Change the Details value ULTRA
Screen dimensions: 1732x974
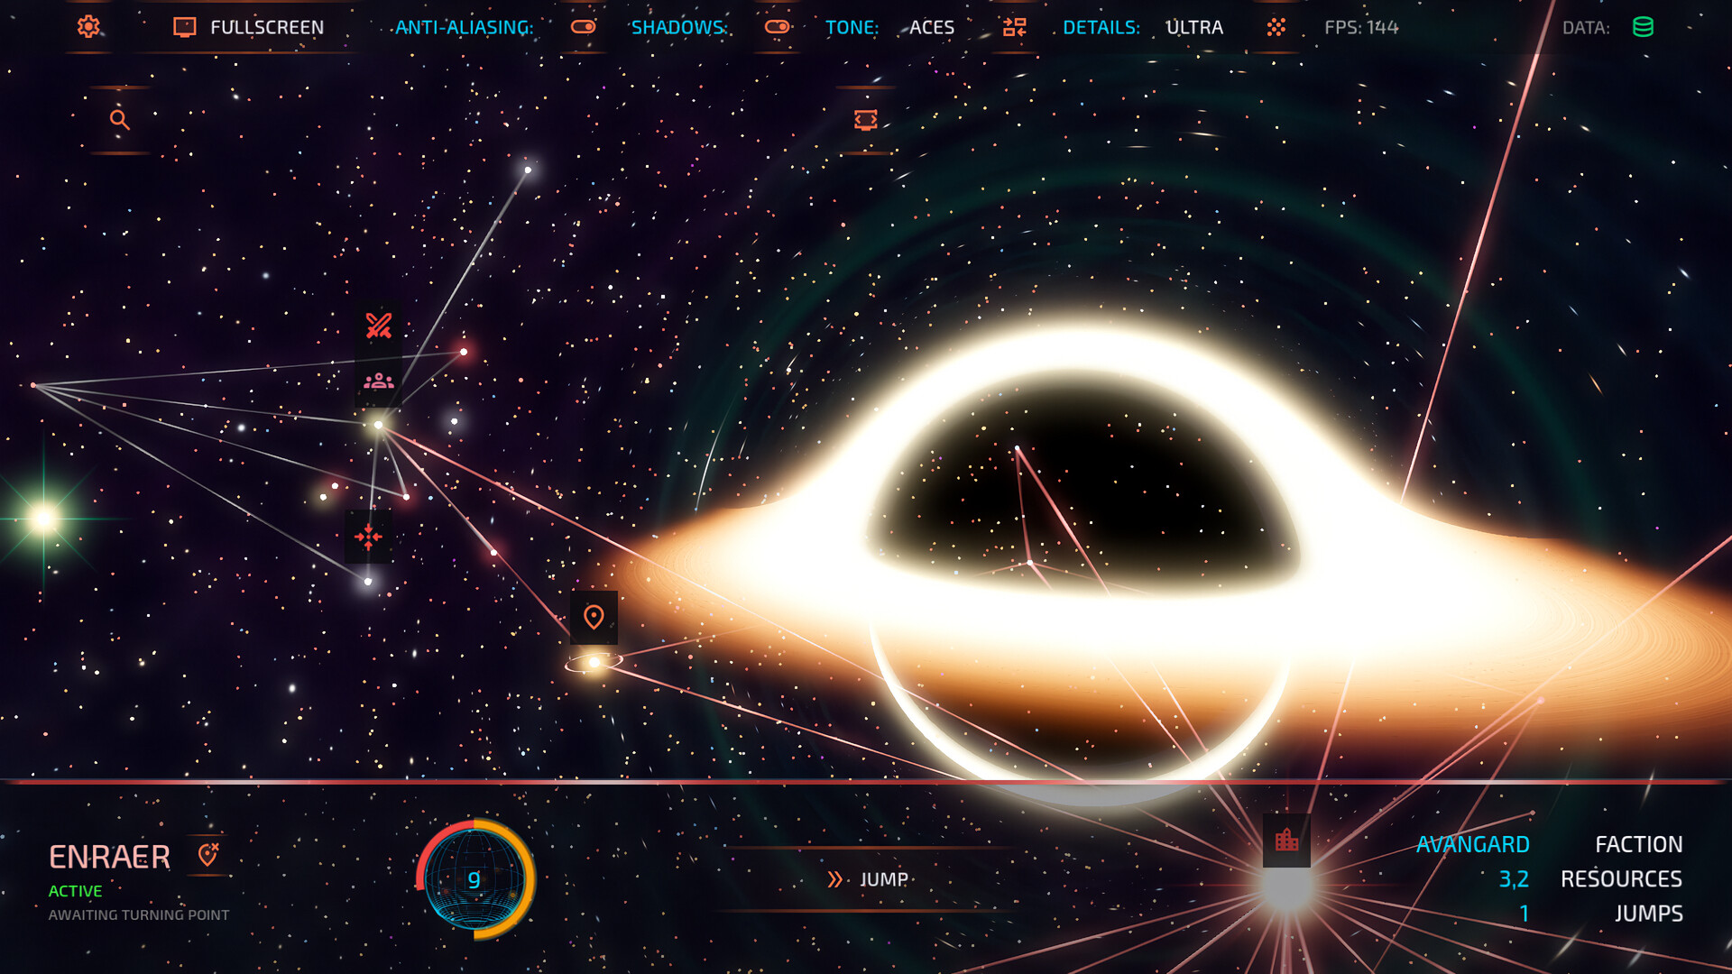coord(1194,28)
